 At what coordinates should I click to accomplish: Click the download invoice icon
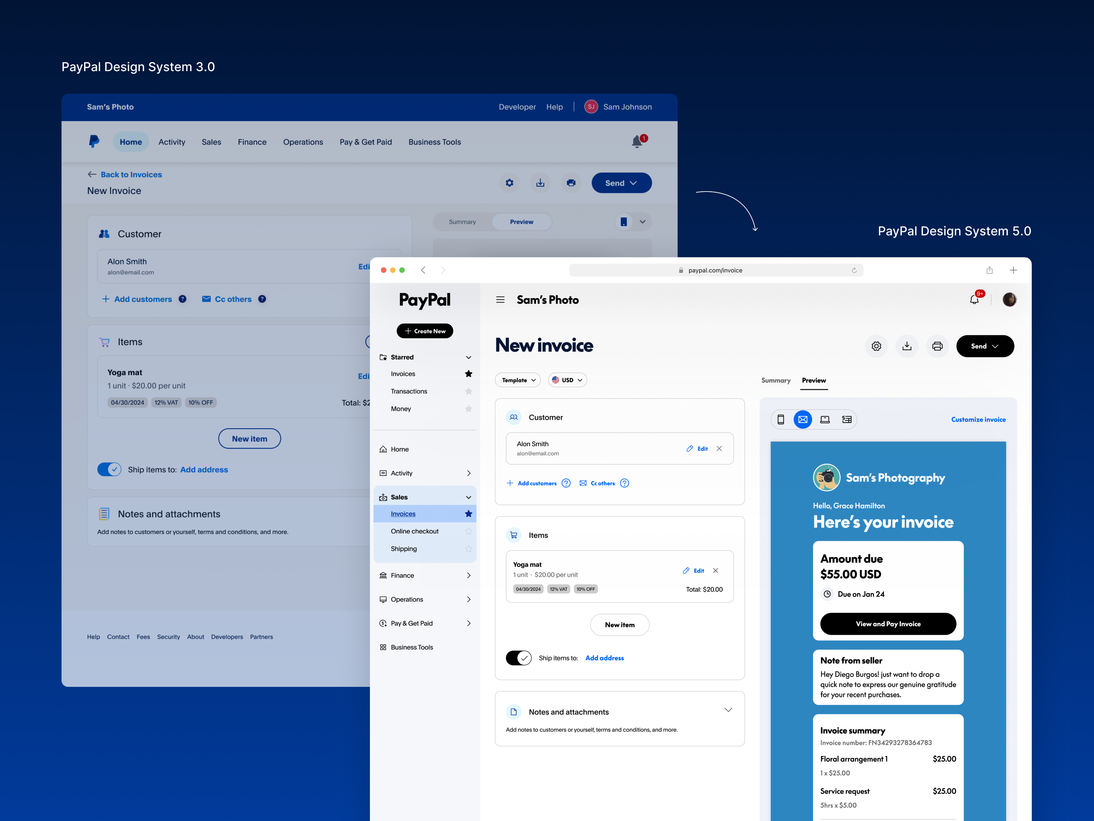click(907, 346)
